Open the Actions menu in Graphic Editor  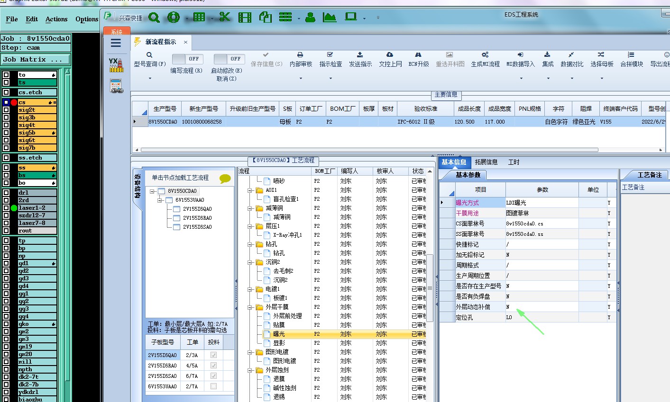[x=56, y=19]
